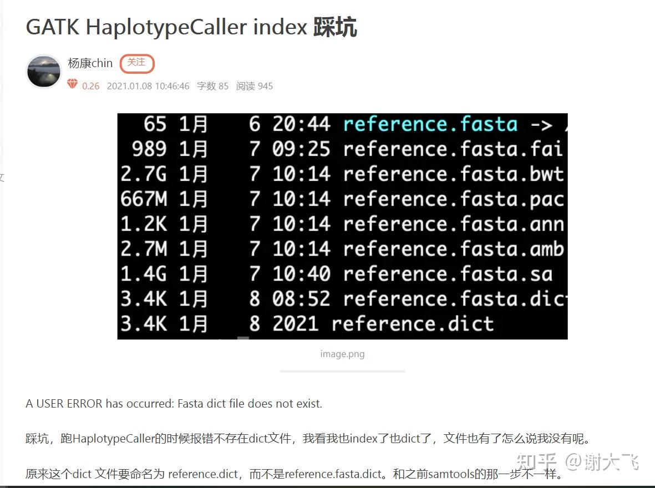Screen dimensions: 655x488
Task: Open the author's profile avatar
Action: (43, 71)
